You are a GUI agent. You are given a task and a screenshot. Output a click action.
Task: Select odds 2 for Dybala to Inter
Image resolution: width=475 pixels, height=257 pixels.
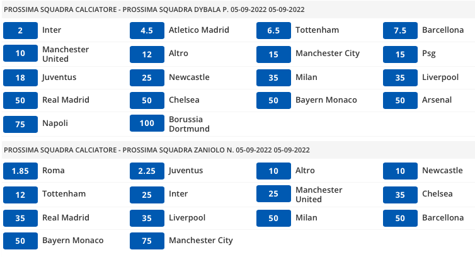(x=20, y=30)
